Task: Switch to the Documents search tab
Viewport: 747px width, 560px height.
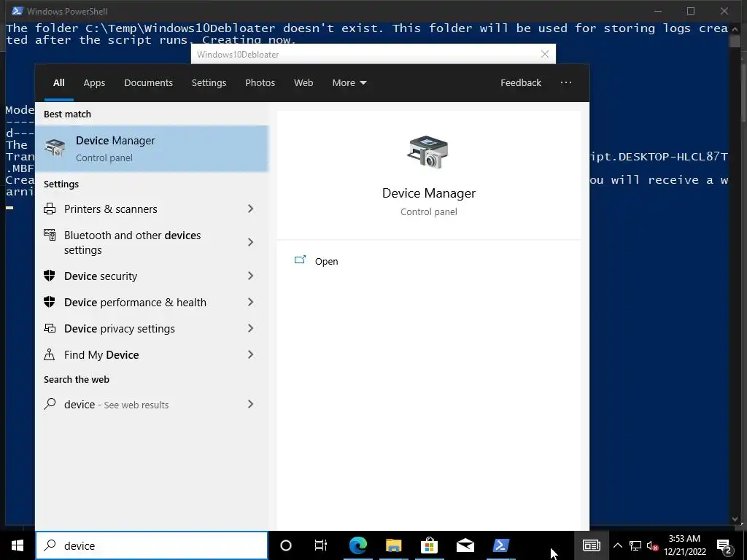Action: (x=148, y=82)
